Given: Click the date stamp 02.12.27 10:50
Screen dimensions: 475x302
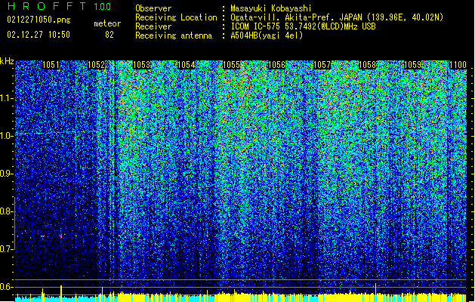Looking at the screenshot, I should click(x=39, y=35).
